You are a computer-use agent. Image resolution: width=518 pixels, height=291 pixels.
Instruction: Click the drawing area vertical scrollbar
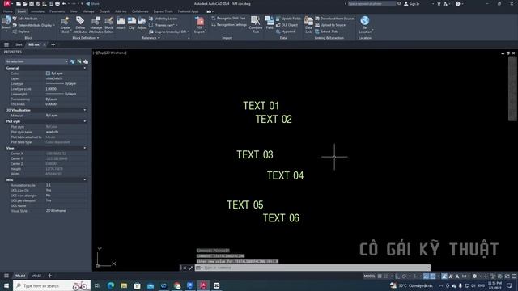pos(512,88)
